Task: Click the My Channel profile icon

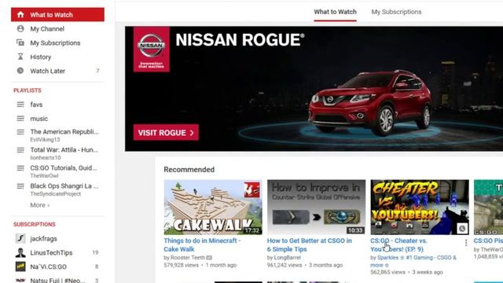Action: click(x=20, y=28)
